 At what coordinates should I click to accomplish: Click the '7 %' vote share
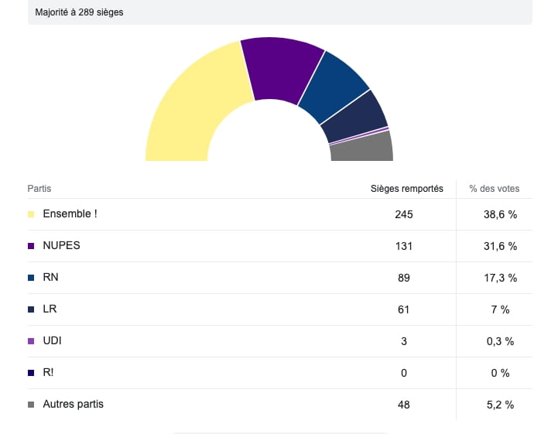[501, 309]
